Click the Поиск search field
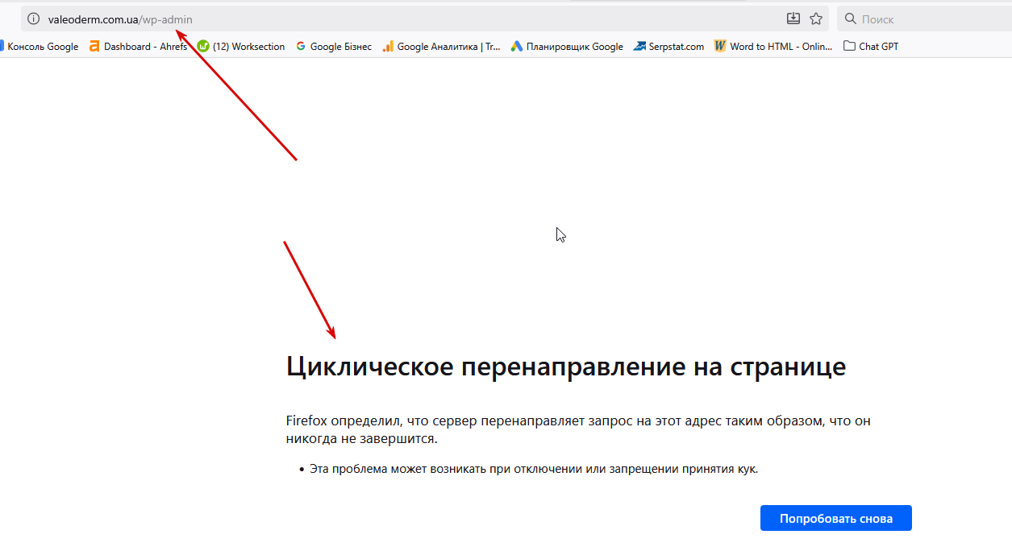 point(925,19)
